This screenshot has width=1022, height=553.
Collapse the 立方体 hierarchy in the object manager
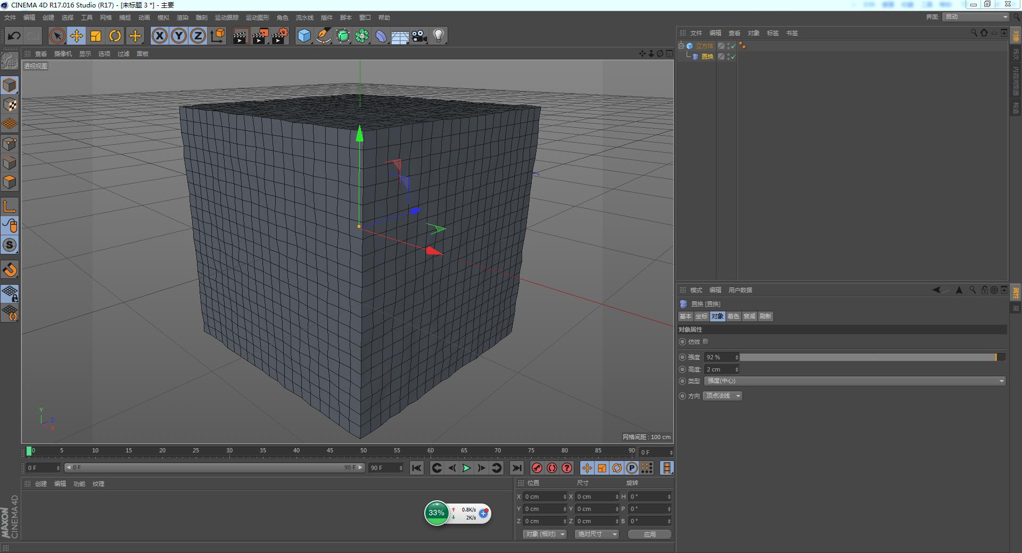[681, 45]
